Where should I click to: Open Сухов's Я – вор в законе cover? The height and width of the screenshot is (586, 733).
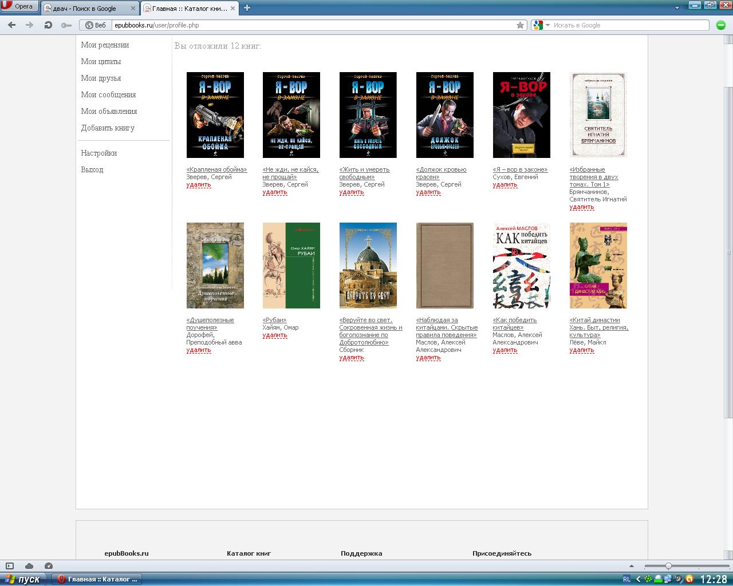point(522,115)
